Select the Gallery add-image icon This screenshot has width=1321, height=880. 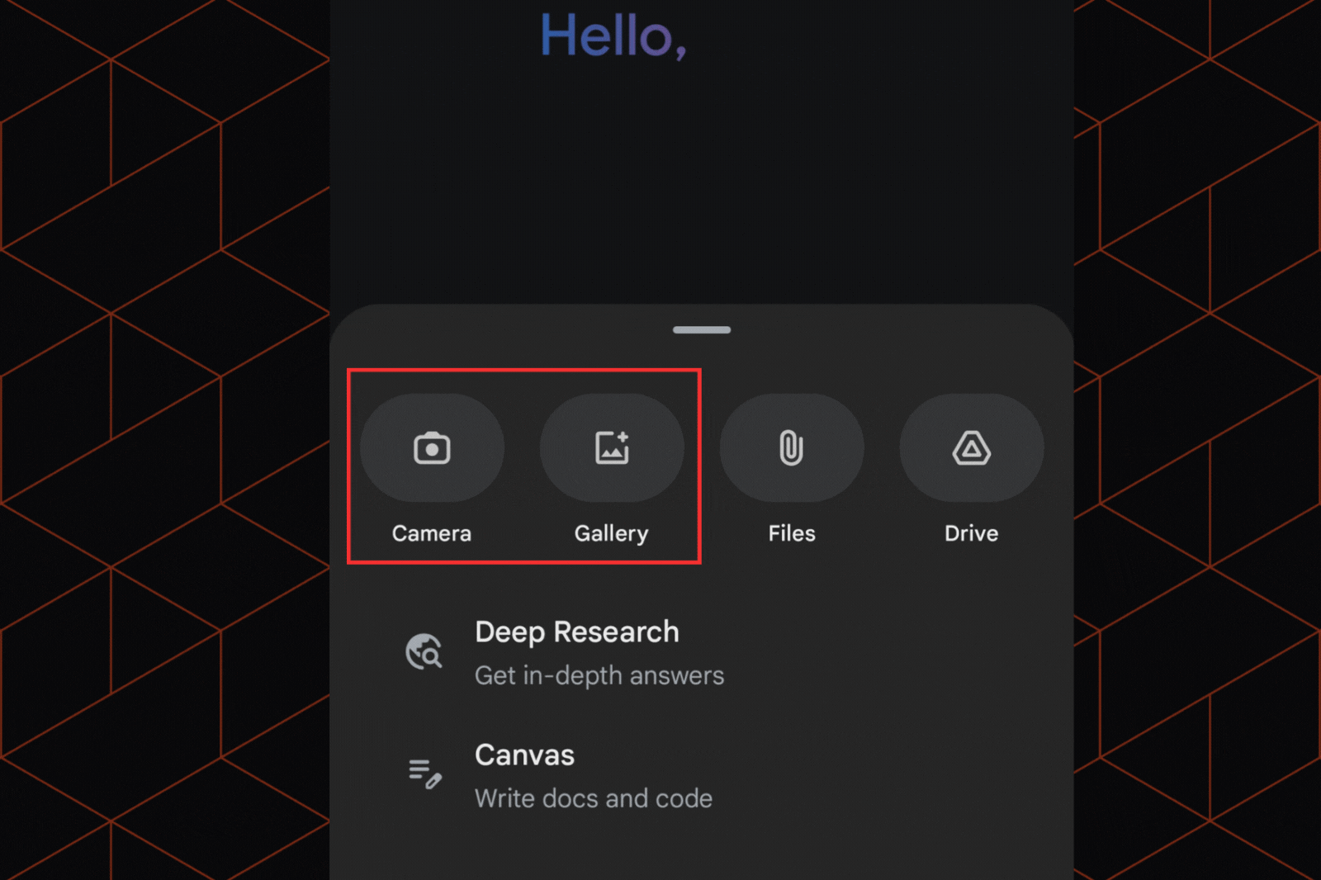(x=612, y=447)
